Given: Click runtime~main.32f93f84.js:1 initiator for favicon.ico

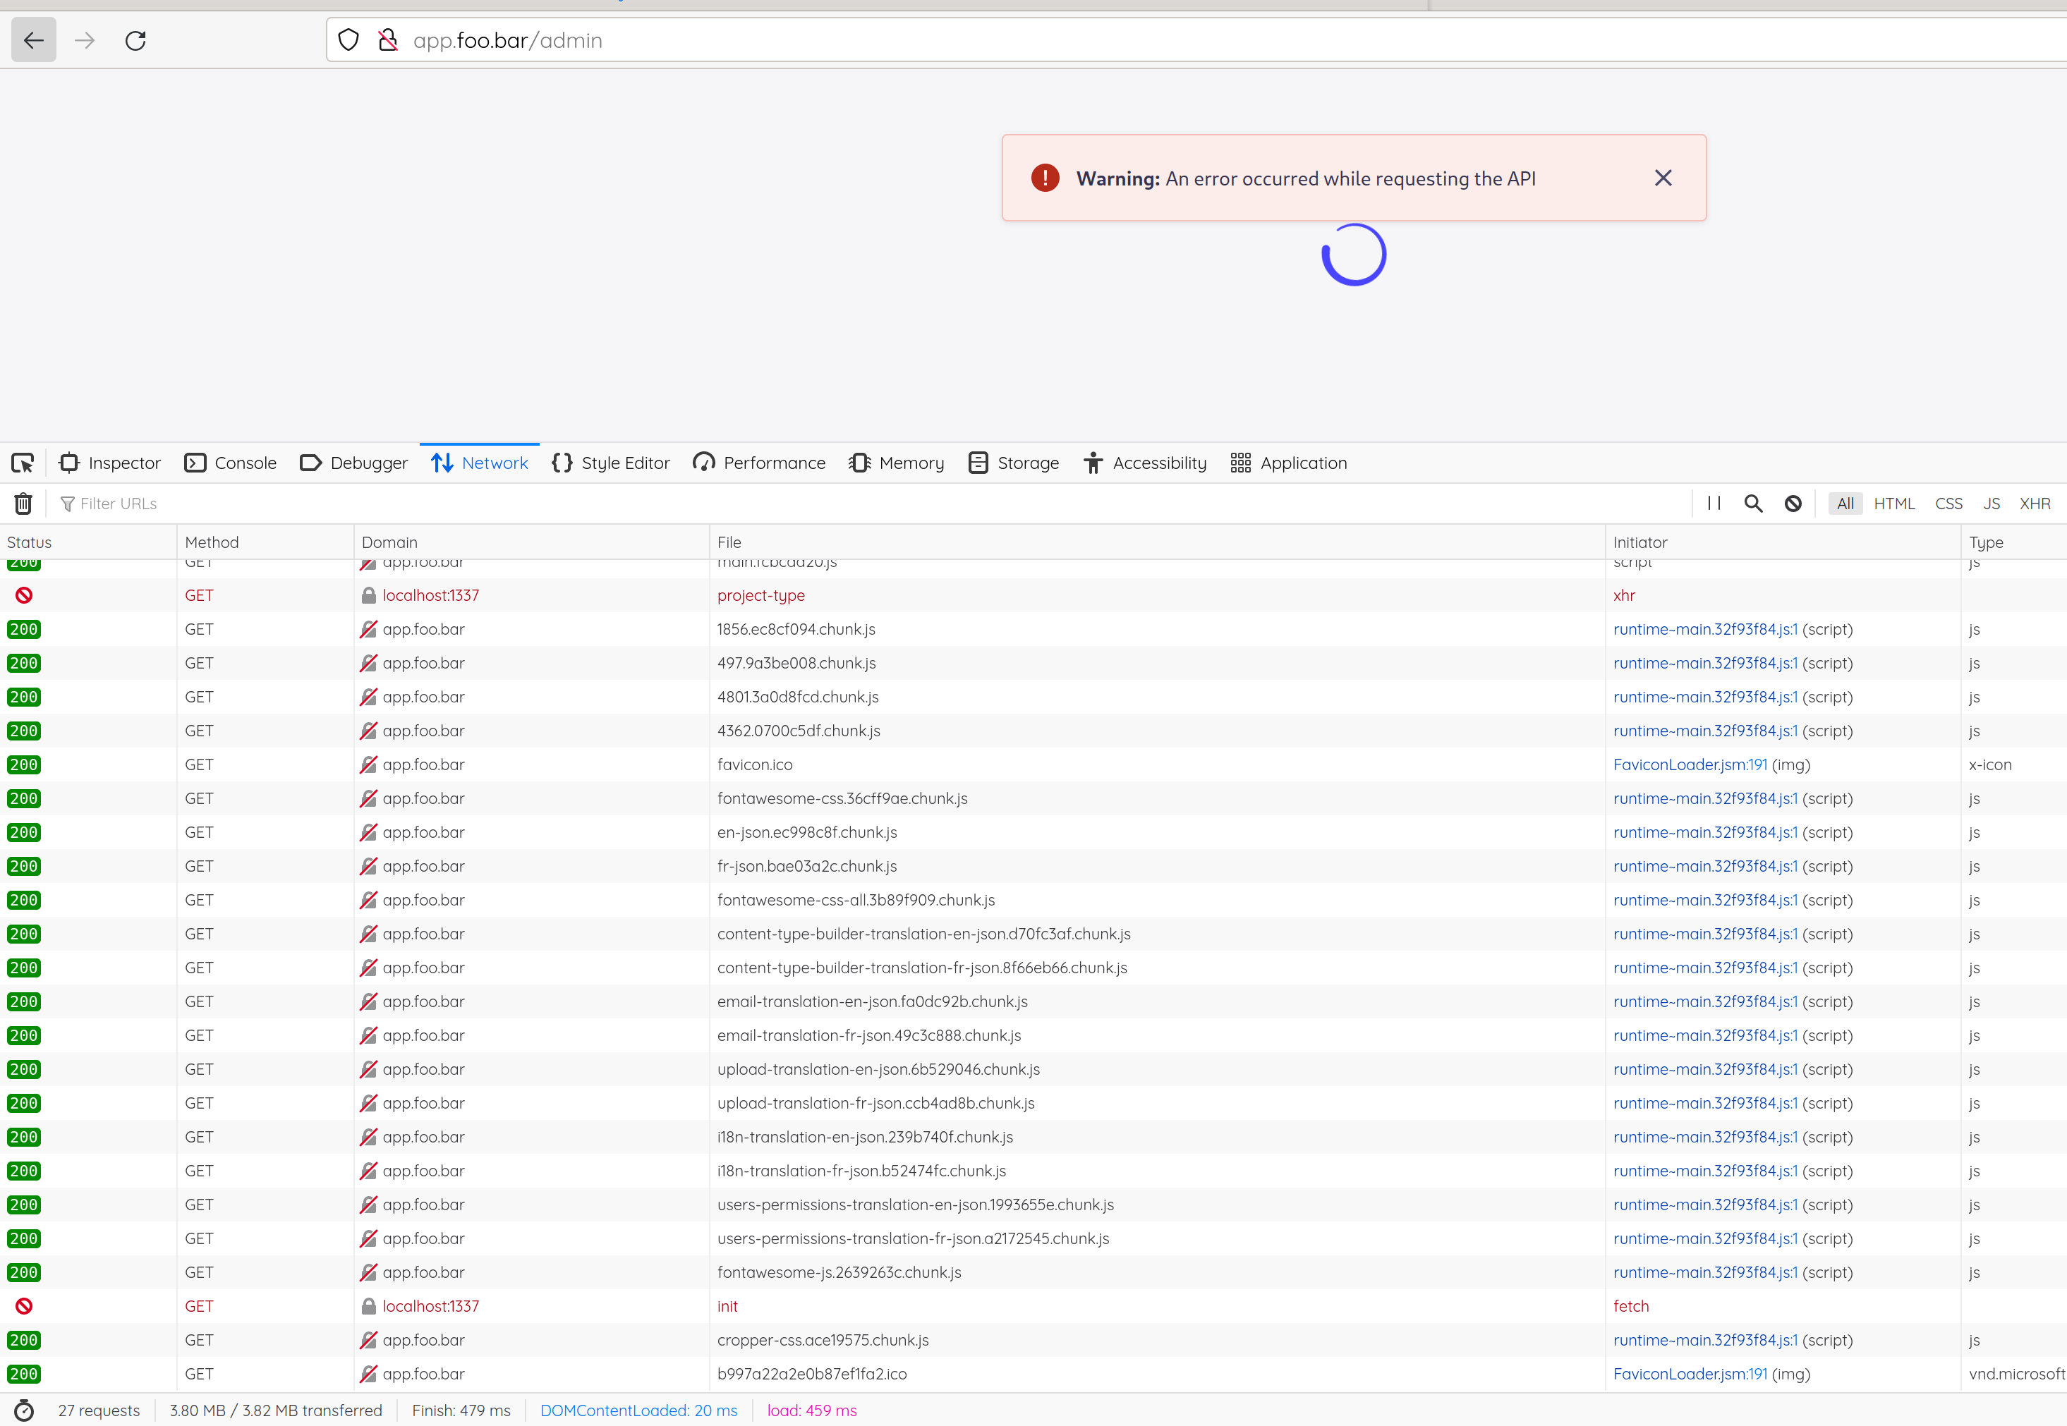Looking at the screenshot, I should 1704,730.
